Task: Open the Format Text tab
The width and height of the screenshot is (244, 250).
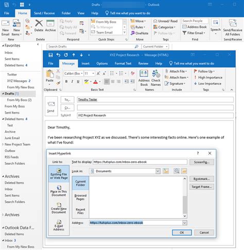Action: pyautogui.click(x=123, y=63)
